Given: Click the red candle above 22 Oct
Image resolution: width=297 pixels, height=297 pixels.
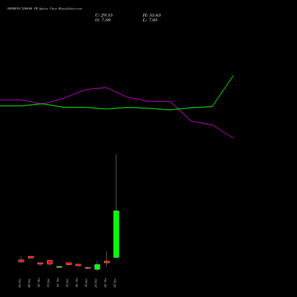Looking at the screenshot, I should [107, 262].
